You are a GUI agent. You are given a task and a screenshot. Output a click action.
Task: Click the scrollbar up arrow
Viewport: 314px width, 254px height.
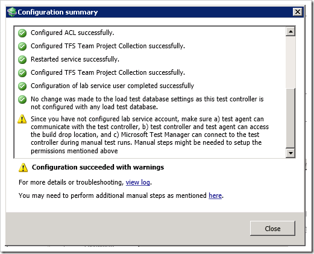[x=290, y=31]
